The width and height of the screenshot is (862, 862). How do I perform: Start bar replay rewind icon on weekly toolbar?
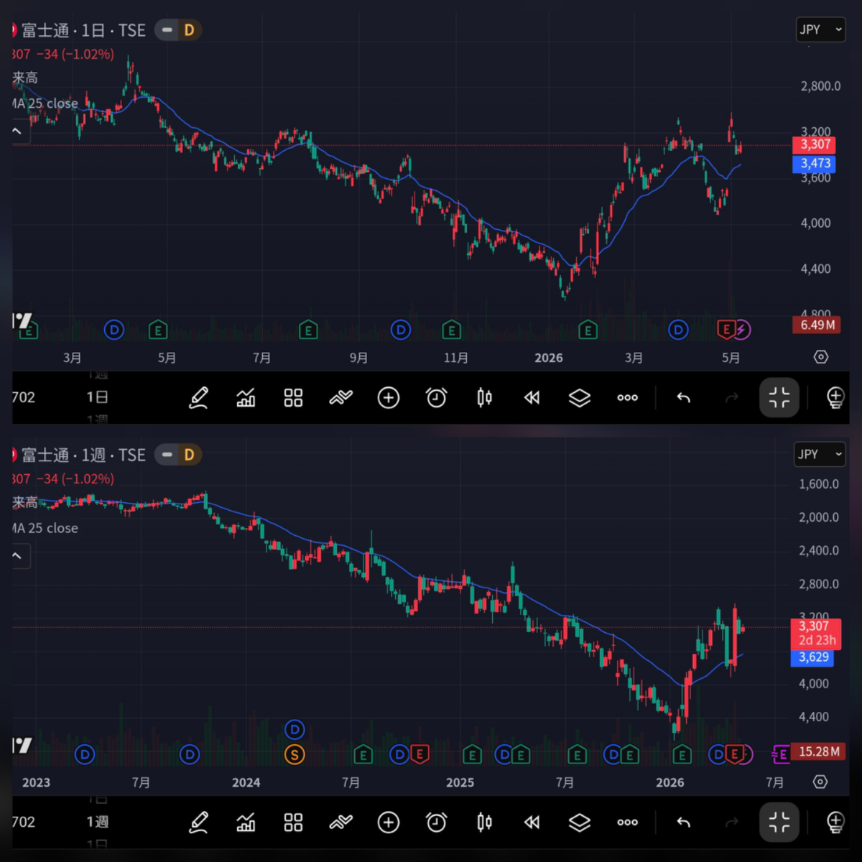pyautogui.click(x=532, y=822)
